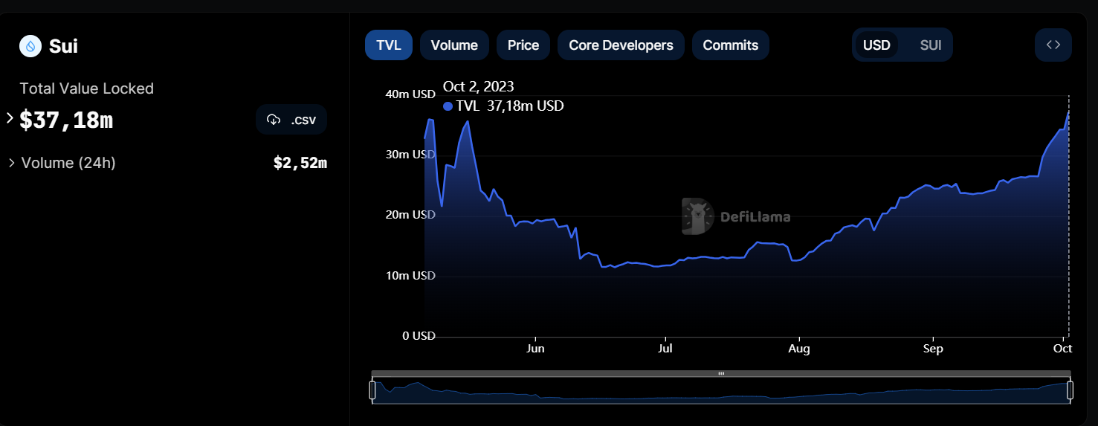Screen dimensions: 1098x426
Task: Click the Sep label on the time axis
Action: coord(933,349)
